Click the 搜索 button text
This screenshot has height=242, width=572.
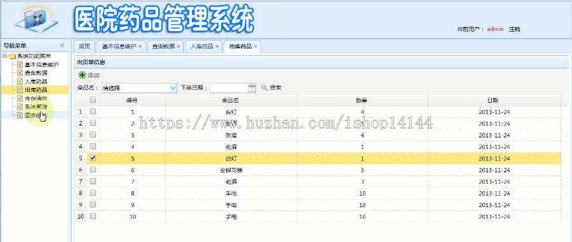(x=275, y=87)
